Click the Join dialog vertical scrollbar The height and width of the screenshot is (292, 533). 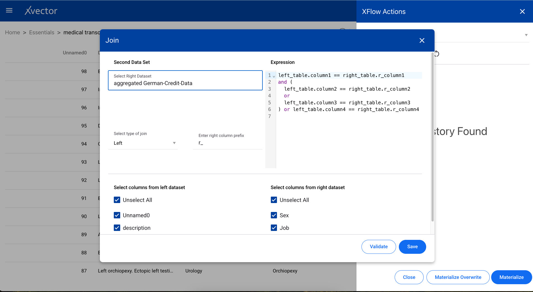click(x=433, y=137)
